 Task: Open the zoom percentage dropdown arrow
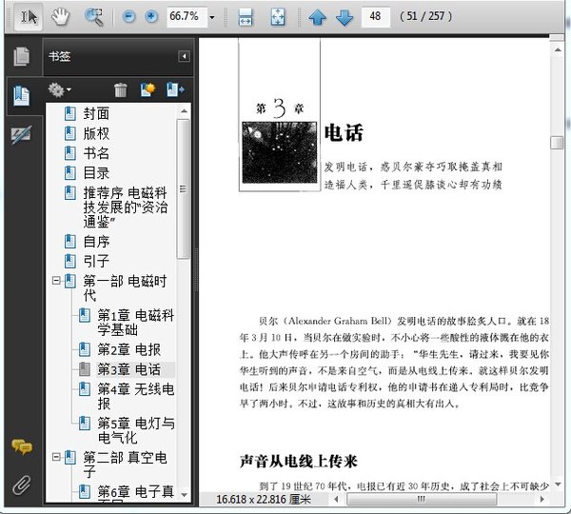pos(211,18)
